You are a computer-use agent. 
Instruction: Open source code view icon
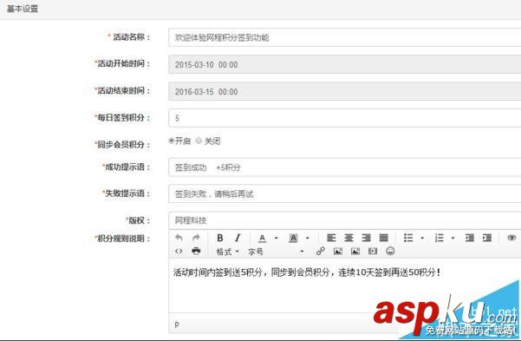pyautogui.click(x=179, y=251)
